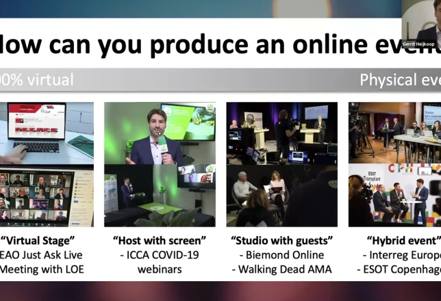Click the green studio room with plants photo
The image size is (441, 301).
pyautogui.click(x=160, y=196)
